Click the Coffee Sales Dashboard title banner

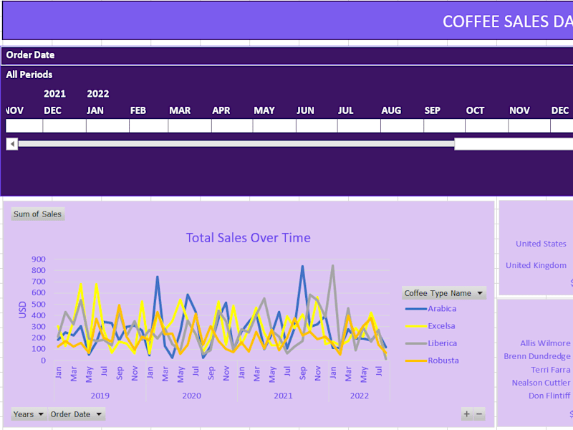tap(288, 21)
